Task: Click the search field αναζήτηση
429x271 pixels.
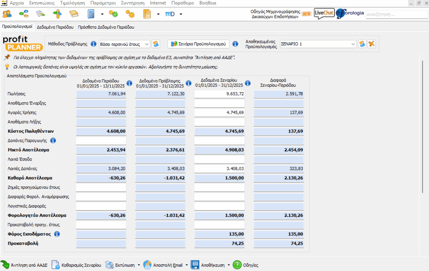Action: (x=396, y=14)
